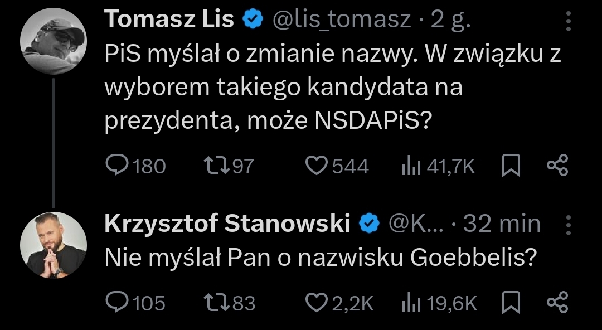Share Krzysztof Stanowski's reply
Screen dimensions: 602x330
(x=557, y=303)
